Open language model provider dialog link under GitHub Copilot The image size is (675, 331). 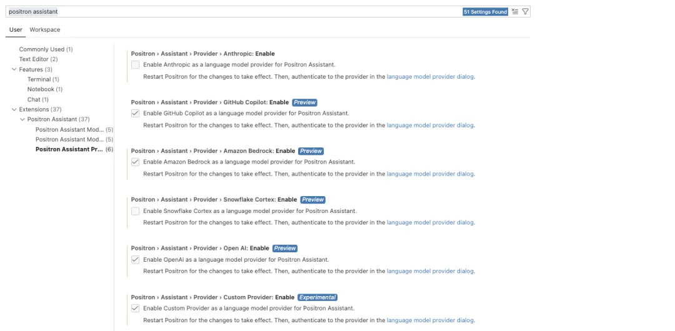coord(430,126)
